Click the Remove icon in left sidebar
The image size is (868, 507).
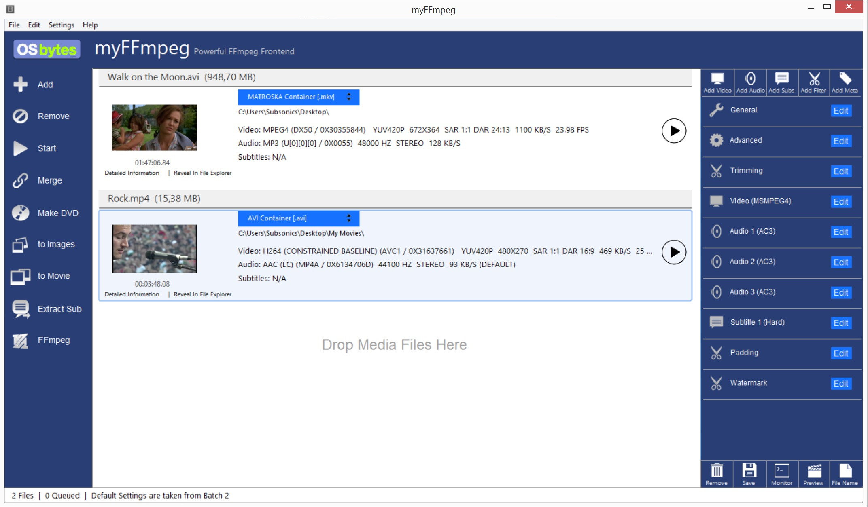coord(20,116)
